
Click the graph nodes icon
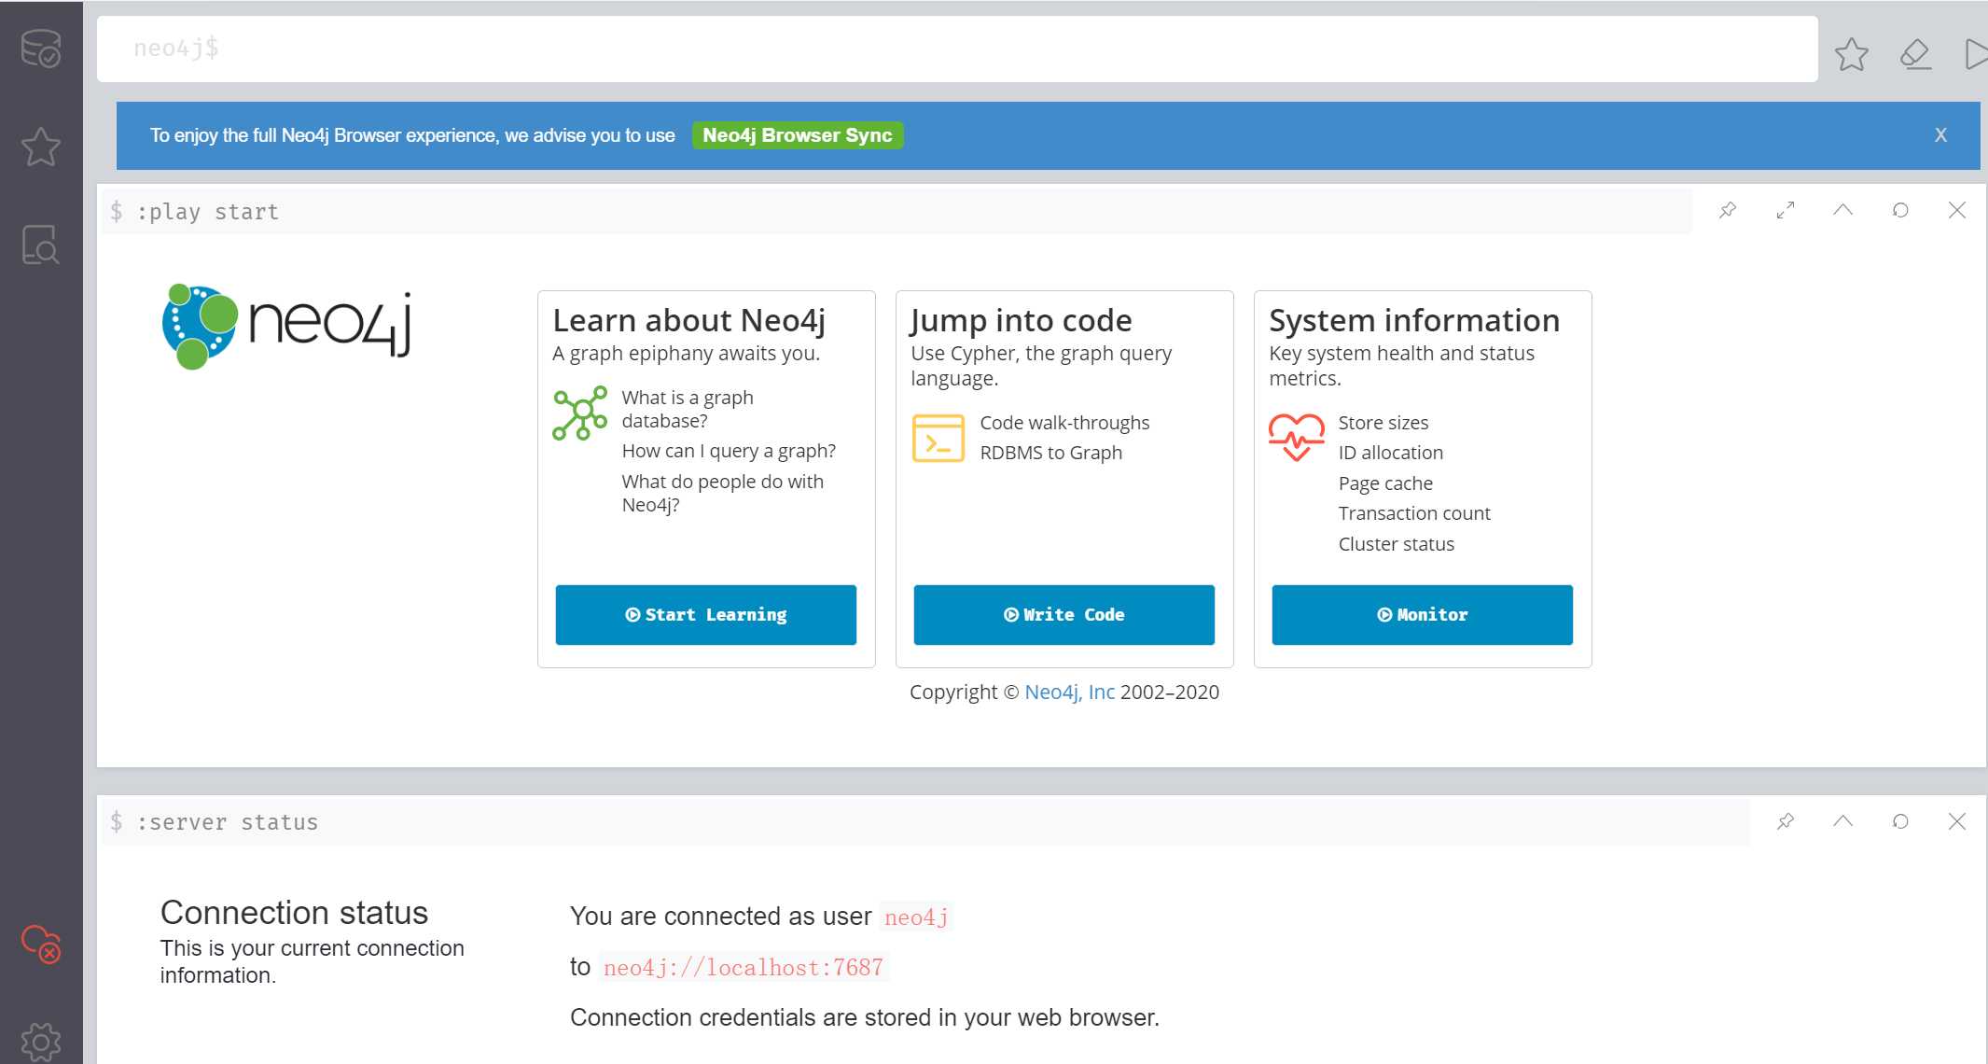580,413
